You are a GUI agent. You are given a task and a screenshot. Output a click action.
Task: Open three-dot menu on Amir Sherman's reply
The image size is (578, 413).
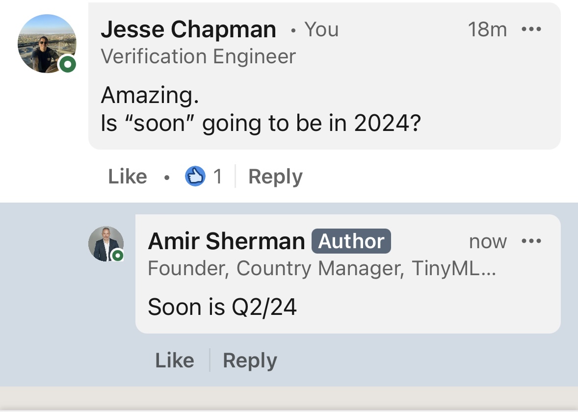tap(531, 241)
